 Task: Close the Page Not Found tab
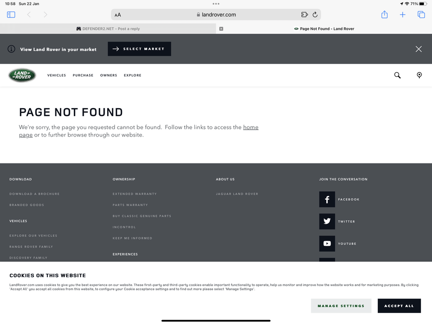click(x=221, y=28)
